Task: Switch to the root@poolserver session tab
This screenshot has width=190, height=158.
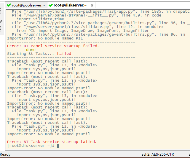Action: pos(26,5)
